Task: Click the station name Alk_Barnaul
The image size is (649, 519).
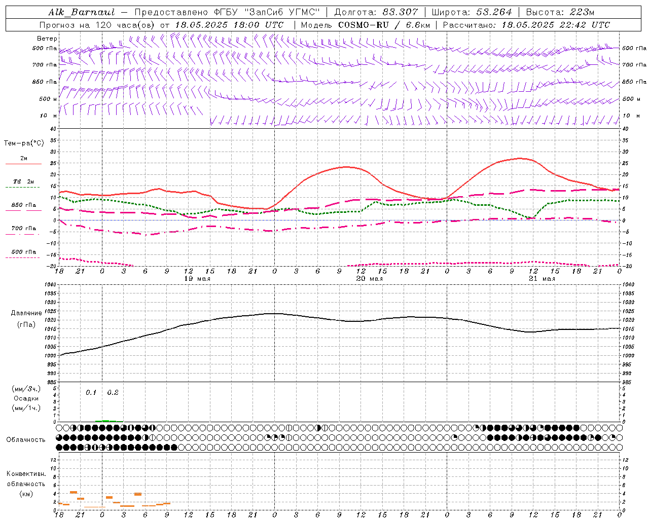Action: click(82, 12)
